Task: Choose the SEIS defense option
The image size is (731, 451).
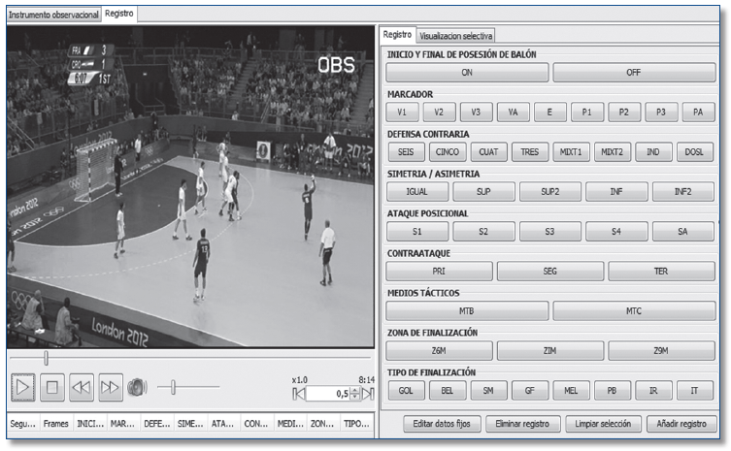Action: click(x=405, y=152)
